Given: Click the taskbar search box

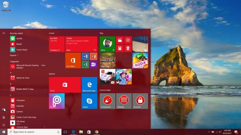Looking at the screenshot, I should (34, 132).
